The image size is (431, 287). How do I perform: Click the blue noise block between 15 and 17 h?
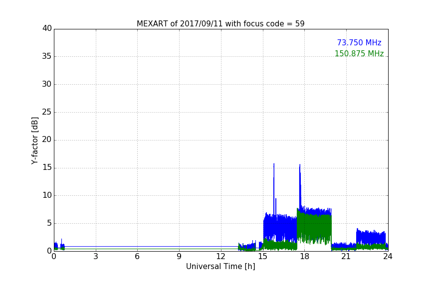pos(280,227)
